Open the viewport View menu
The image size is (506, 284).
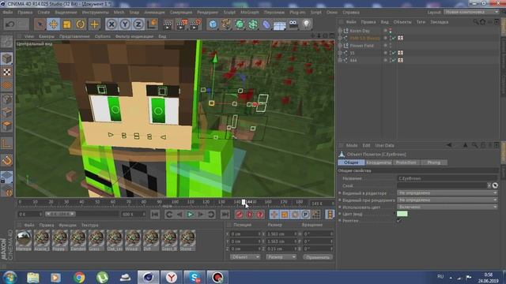click(x=29, y=36)
